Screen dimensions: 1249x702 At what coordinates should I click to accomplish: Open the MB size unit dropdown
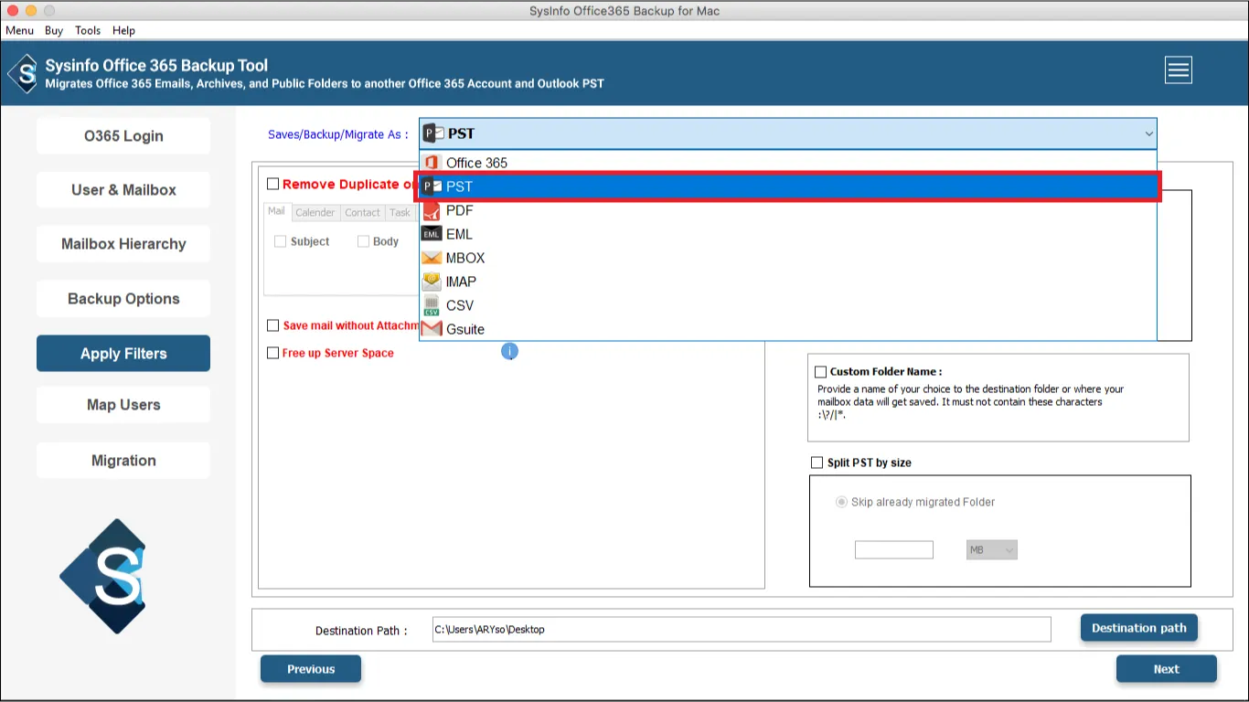click(x=991, y=550)
